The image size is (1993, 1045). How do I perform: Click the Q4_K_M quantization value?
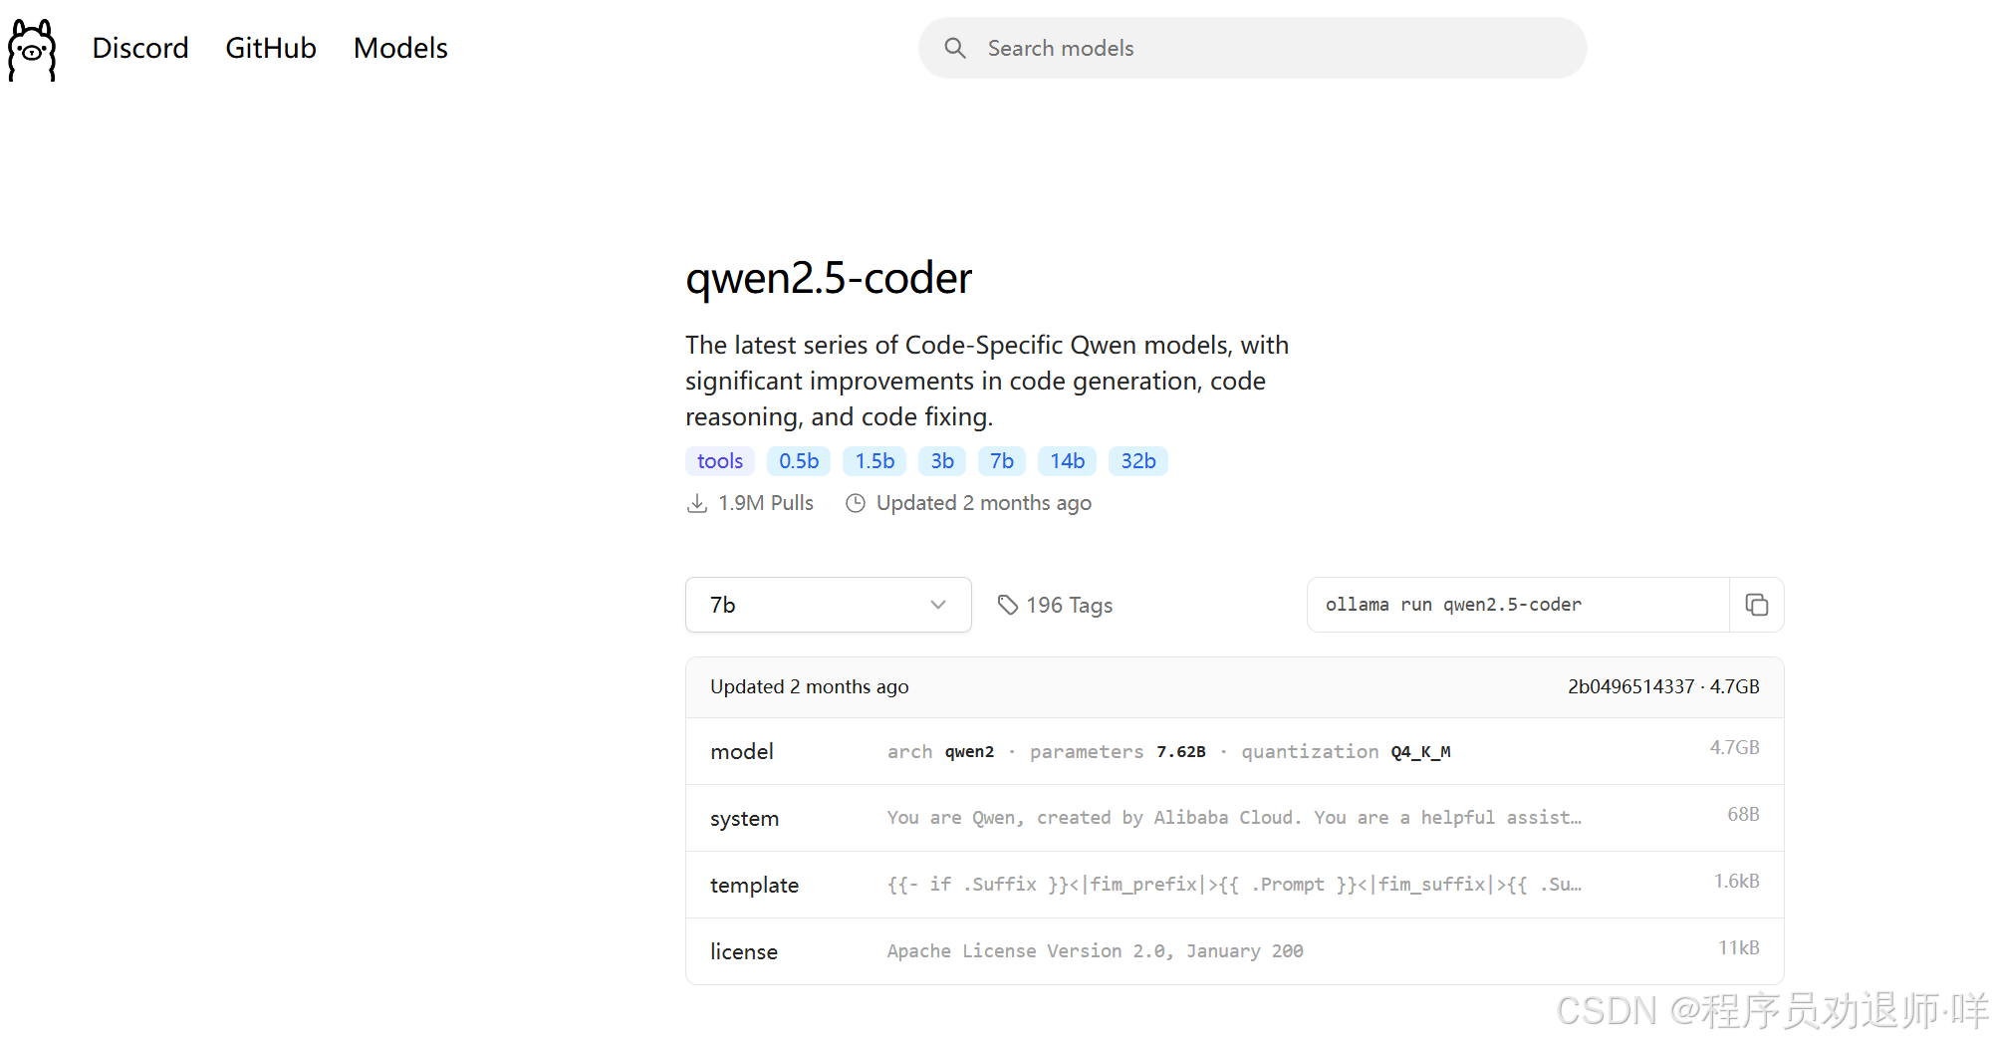(1420, 752)
